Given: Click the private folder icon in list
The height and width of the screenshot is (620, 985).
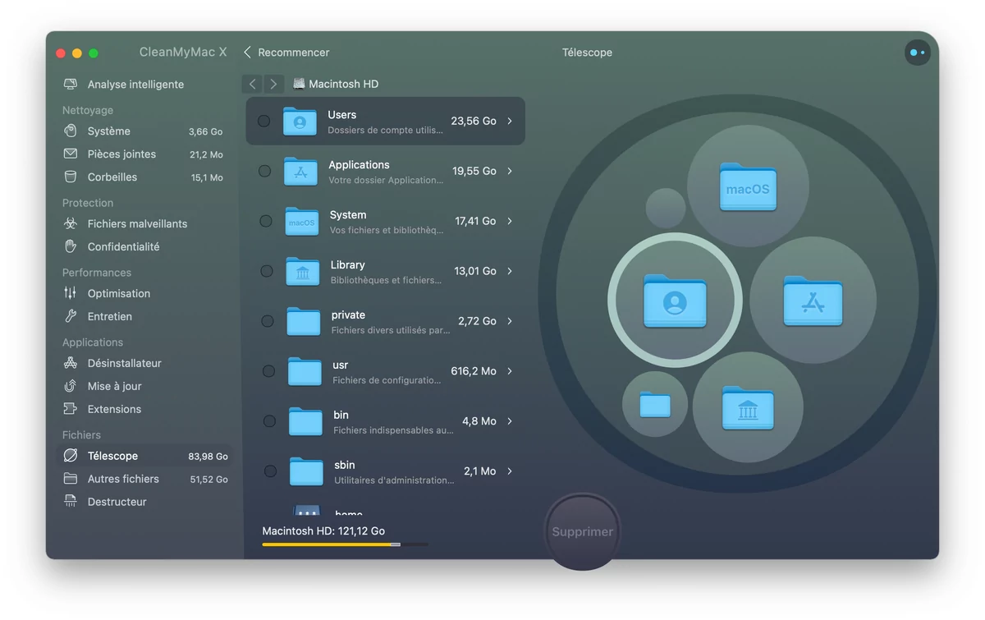Looking at the screenshot, I should pos(303,322).
